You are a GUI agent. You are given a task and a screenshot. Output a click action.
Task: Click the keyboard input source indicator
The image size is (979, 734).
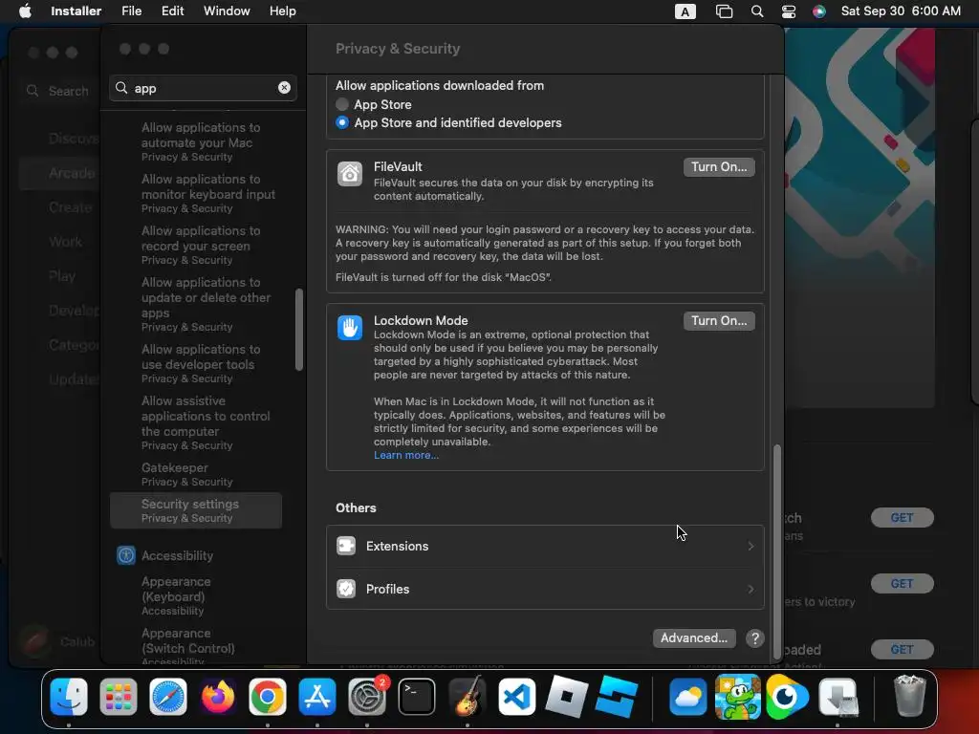point(685,11)
